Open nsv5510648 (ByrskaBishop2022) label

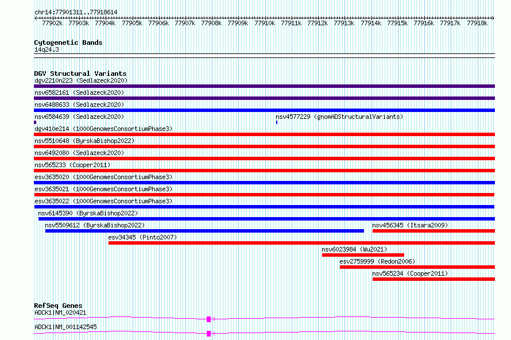[84, 141]
